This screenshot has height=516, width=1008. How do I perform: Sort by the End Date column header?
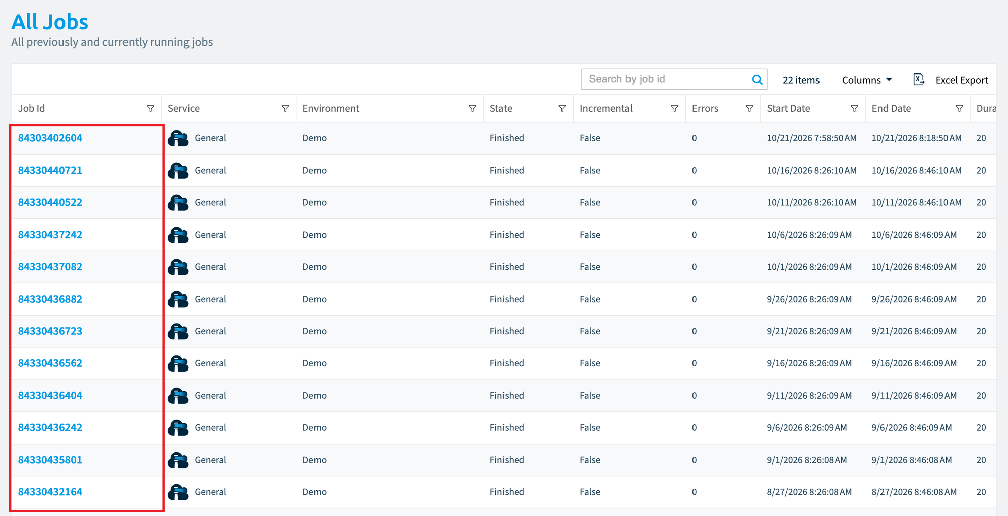[891, 108]
